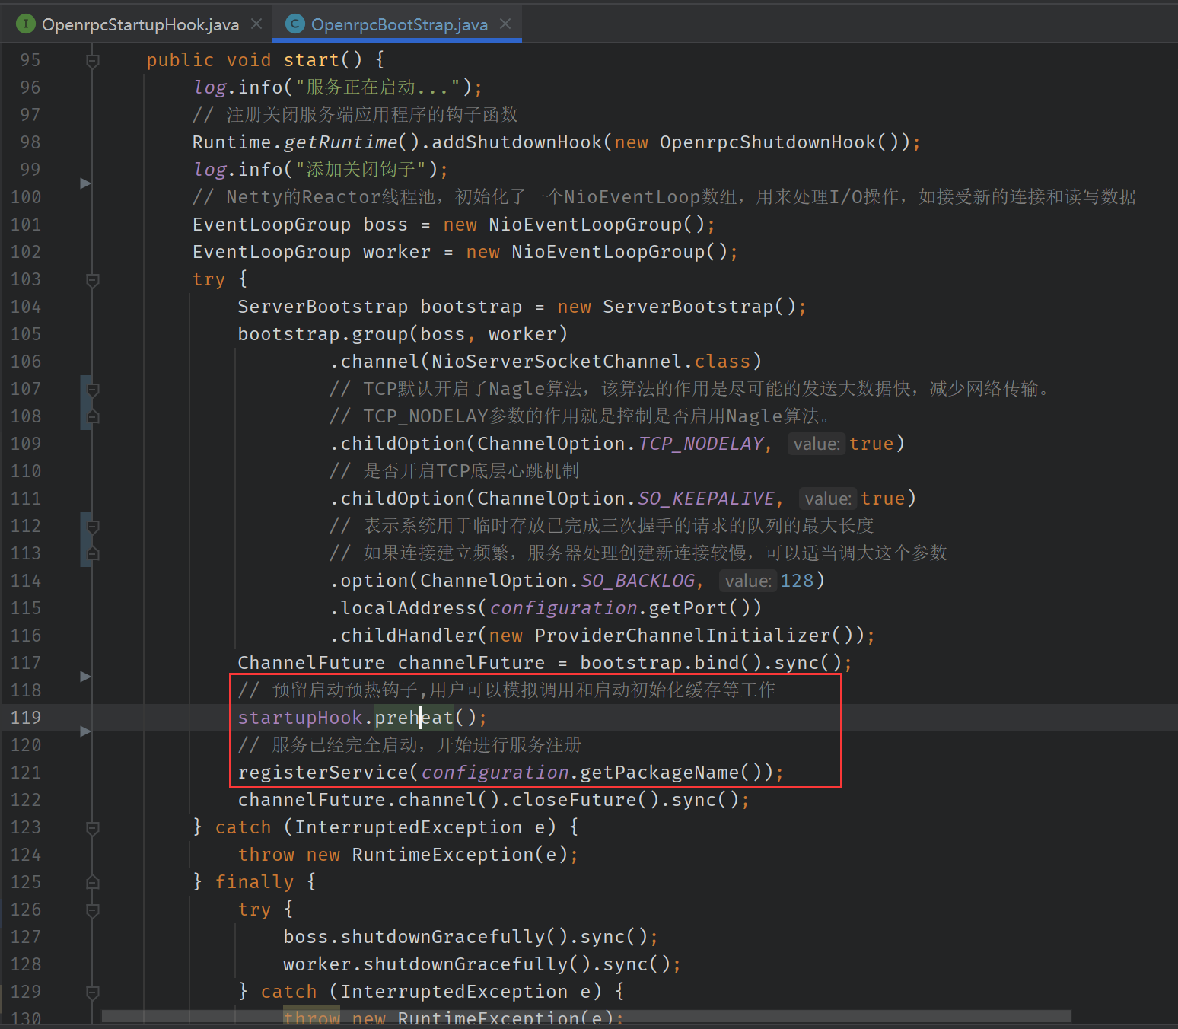Click the SO_BACKLOG constant
This screenshot has height=1029, width=1178.
coord(638,581)
